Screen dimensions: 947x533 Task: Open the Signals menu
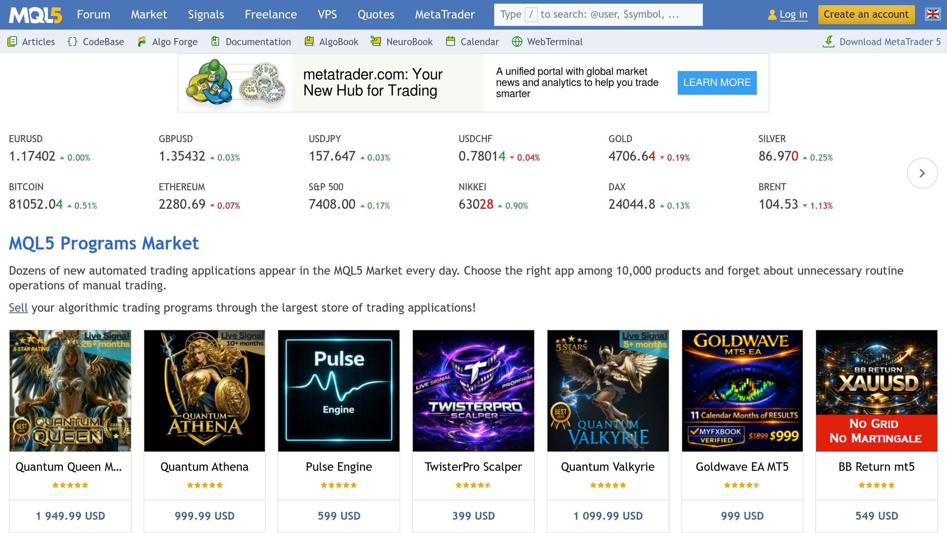(x=206, y=15)
